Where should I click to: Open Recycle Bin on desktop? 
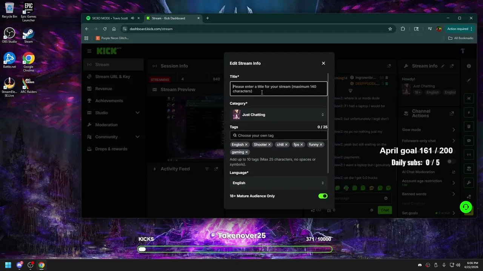pyautogui.click(x=9, y=10)
